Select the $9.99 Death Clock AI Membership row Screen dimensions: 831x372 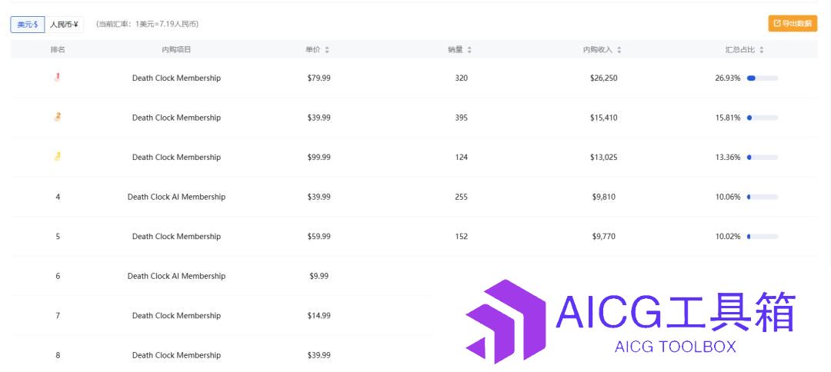point(414,276)
